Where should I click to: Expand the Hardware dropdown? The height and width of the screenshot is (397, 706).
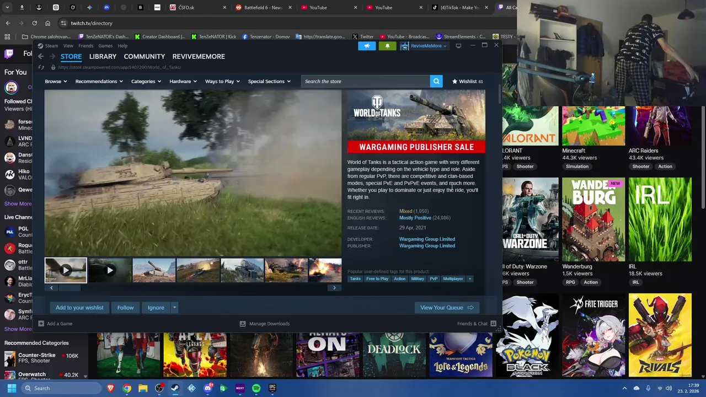[x=183, y=81]
